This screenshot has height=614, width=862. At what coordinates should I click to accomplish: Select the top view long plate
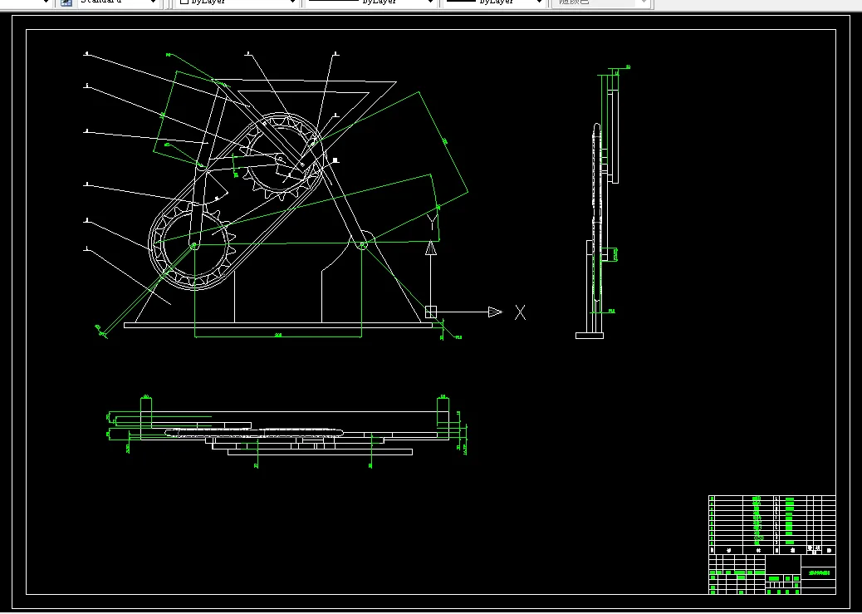click(x=294, y=425)
